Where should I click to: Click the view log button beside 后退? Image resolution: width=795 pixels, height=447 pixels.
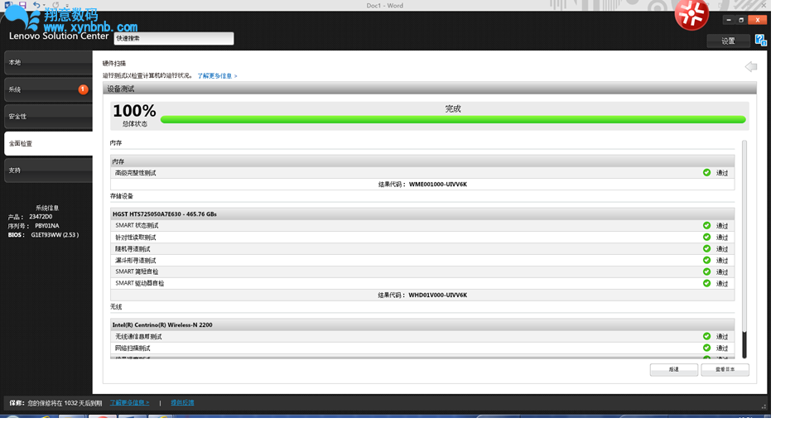[x=725, y=369]
